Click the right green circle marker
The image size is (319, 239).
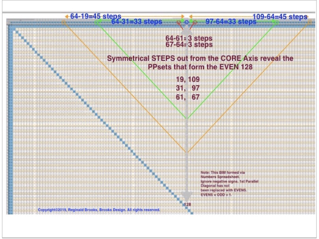[275, 22]
